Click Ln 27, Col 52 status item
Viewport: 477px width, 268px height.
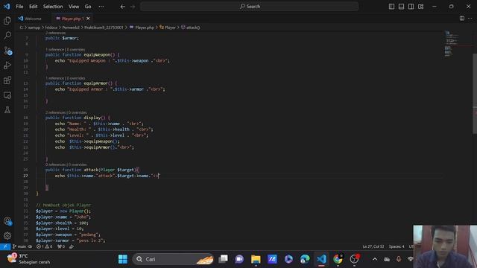tap(373, 246)
